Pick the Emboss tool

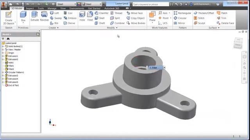[70, 18]
